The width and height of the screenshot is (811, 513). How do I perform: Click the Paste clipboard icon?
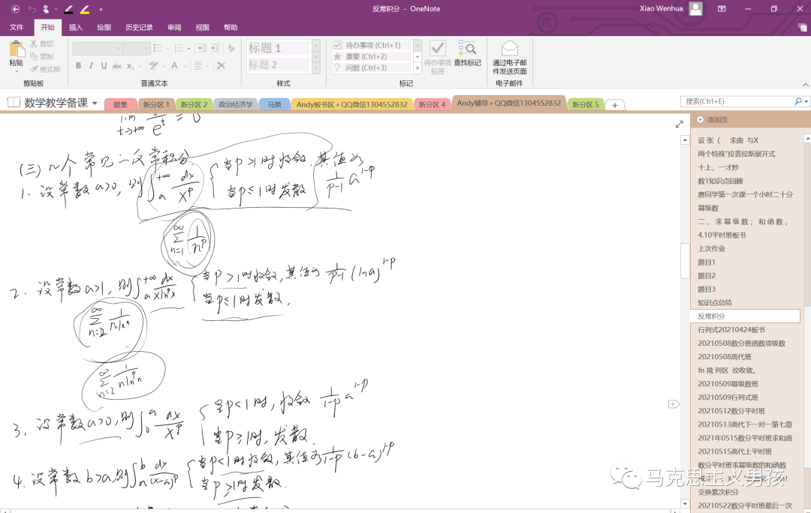click(x=17, y=49)
